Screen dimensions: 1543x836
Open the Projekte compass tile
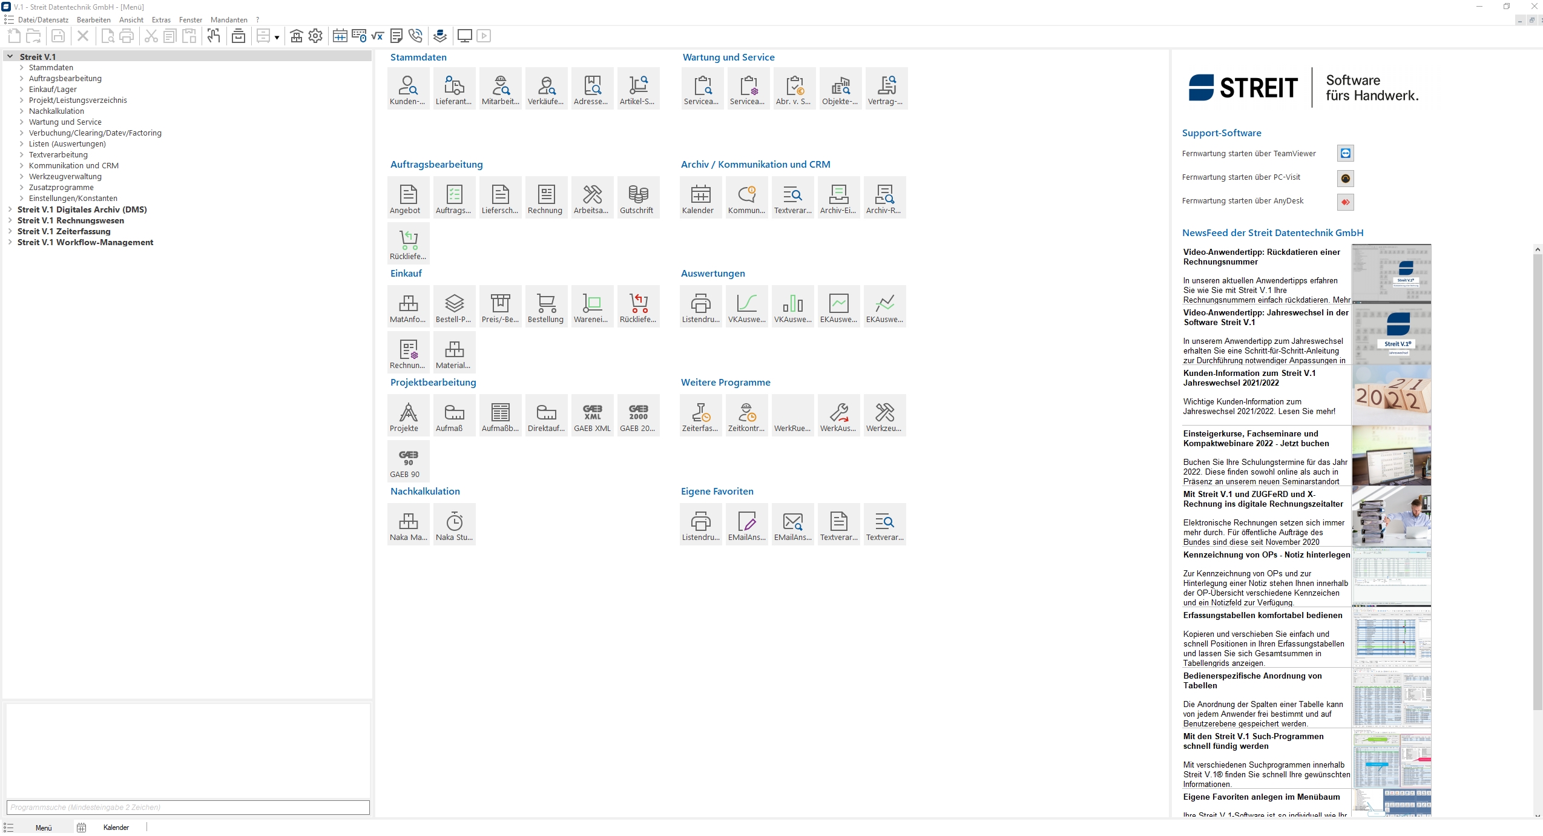408,415
